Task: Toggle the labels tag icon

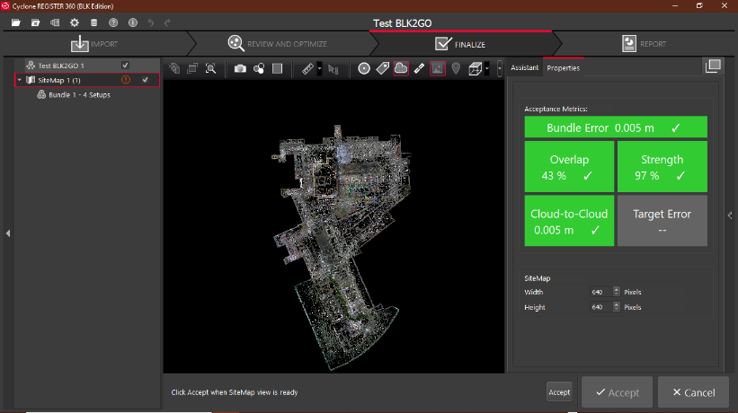Action: 382,68
